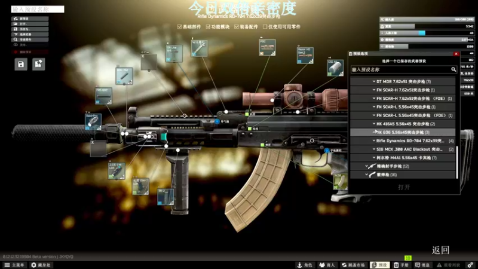This screenshot has height=269, width=478.
Task: Click the select weapon (选择武器) button
Action: [30, 34]
